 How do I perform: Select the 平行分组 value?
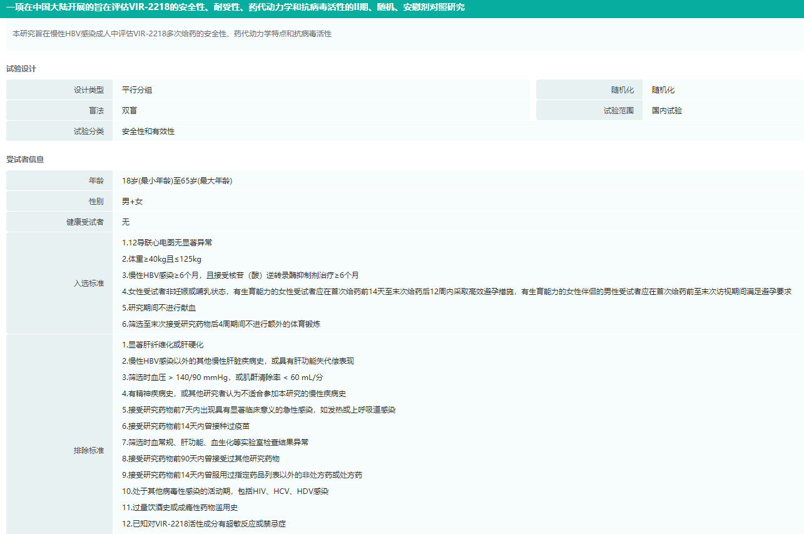coord(137,90)
